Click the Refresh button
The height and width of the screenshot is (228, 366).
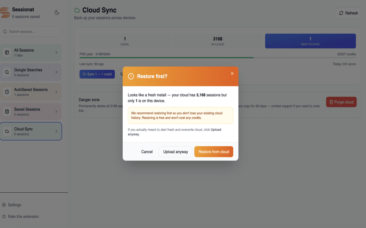pyautogui.click(x=349, y=13)
